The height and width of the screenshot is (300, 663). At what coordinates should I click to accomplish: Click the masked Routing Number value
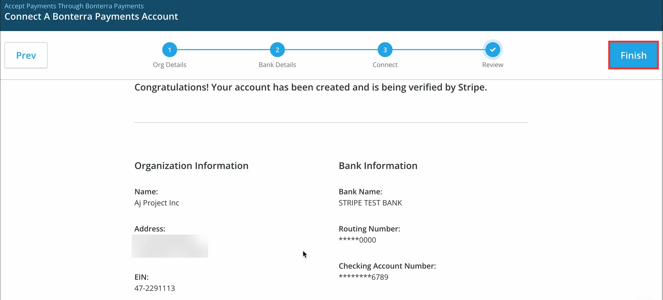click(357, 239)
